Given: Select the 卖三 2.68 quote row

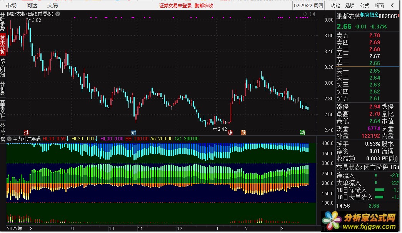Looking at the screenshot, I should coord(368,49).
